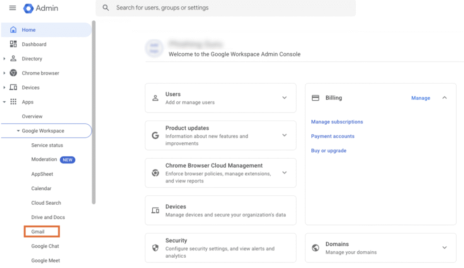Click the Chrome browser icon in sidebar
464x268 pixels.
pyautogui.click(x=13, y=73)
